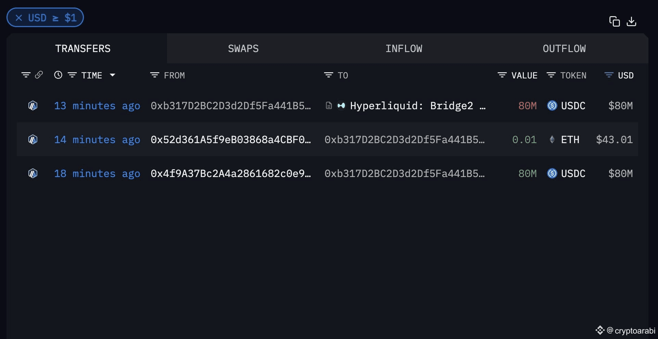
Task: Open the USD column filter options
Action: [608, 75]
